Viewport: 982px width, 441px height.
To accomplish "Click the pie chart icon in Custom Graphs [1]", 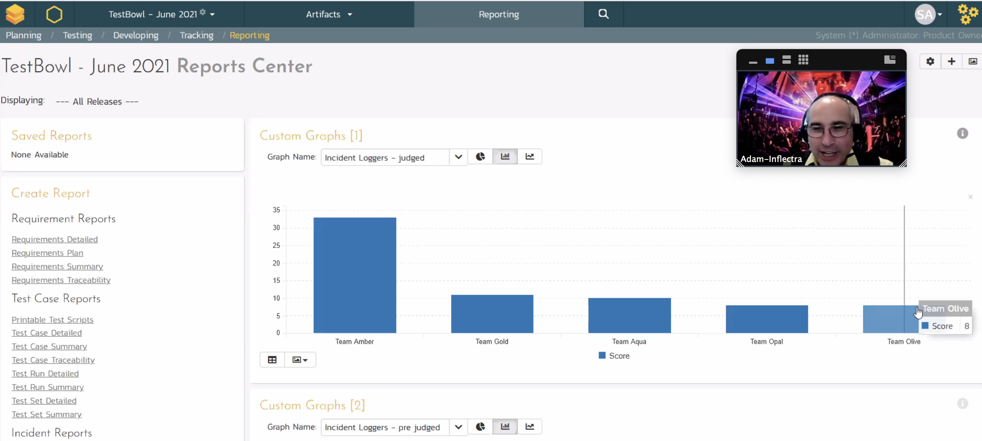I will [480, 156].
